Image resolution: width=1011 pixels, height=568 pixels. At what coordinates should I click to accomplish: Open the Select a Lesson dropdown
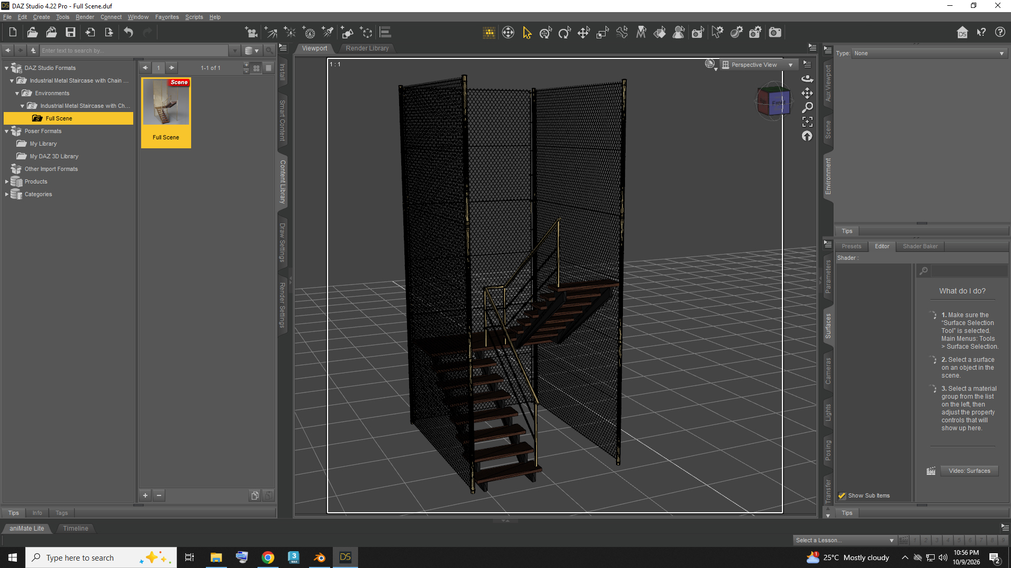click(845, 540)
